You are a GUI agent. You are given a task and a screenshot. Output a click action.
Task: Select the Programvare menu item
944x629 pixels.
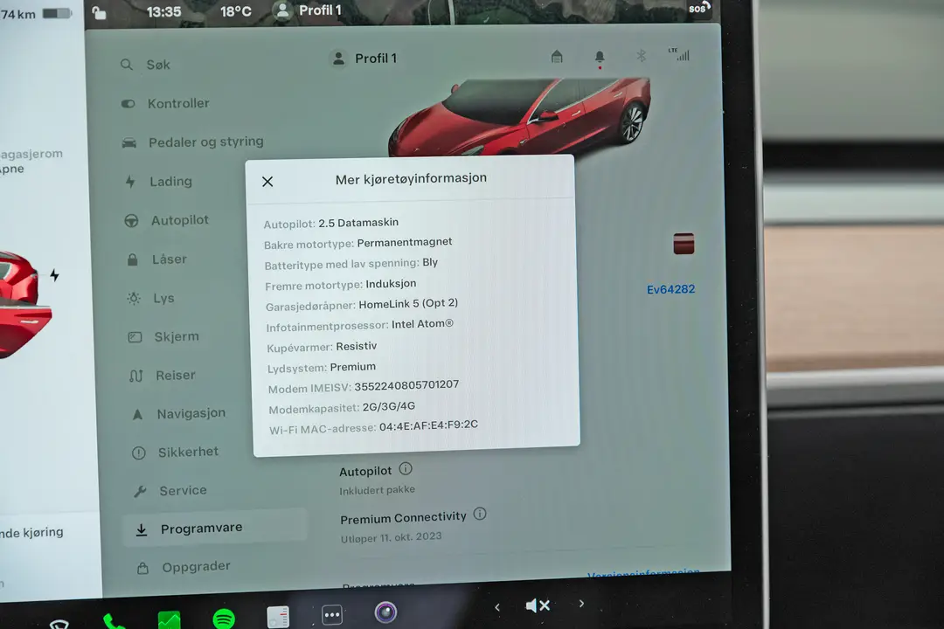point(214,528)
